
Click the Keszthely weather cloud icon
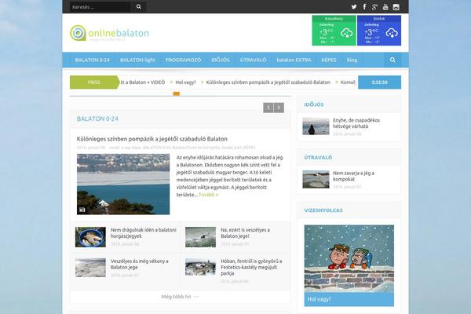coord(347,32)
